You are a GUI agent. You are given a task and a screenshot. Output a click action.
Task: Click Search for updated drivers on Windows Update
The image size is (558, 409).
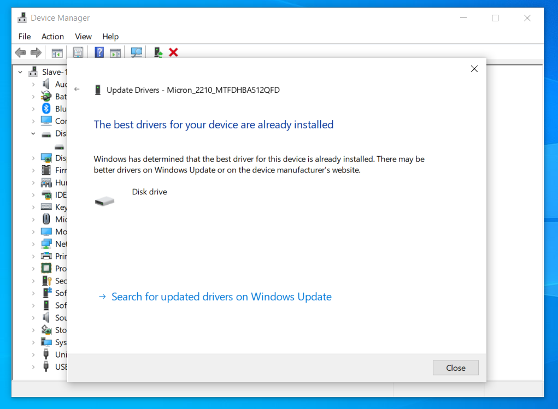click(x=221, y=297)
